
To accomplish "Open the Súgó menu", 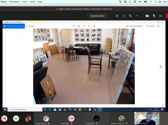I will coord(40,2).
